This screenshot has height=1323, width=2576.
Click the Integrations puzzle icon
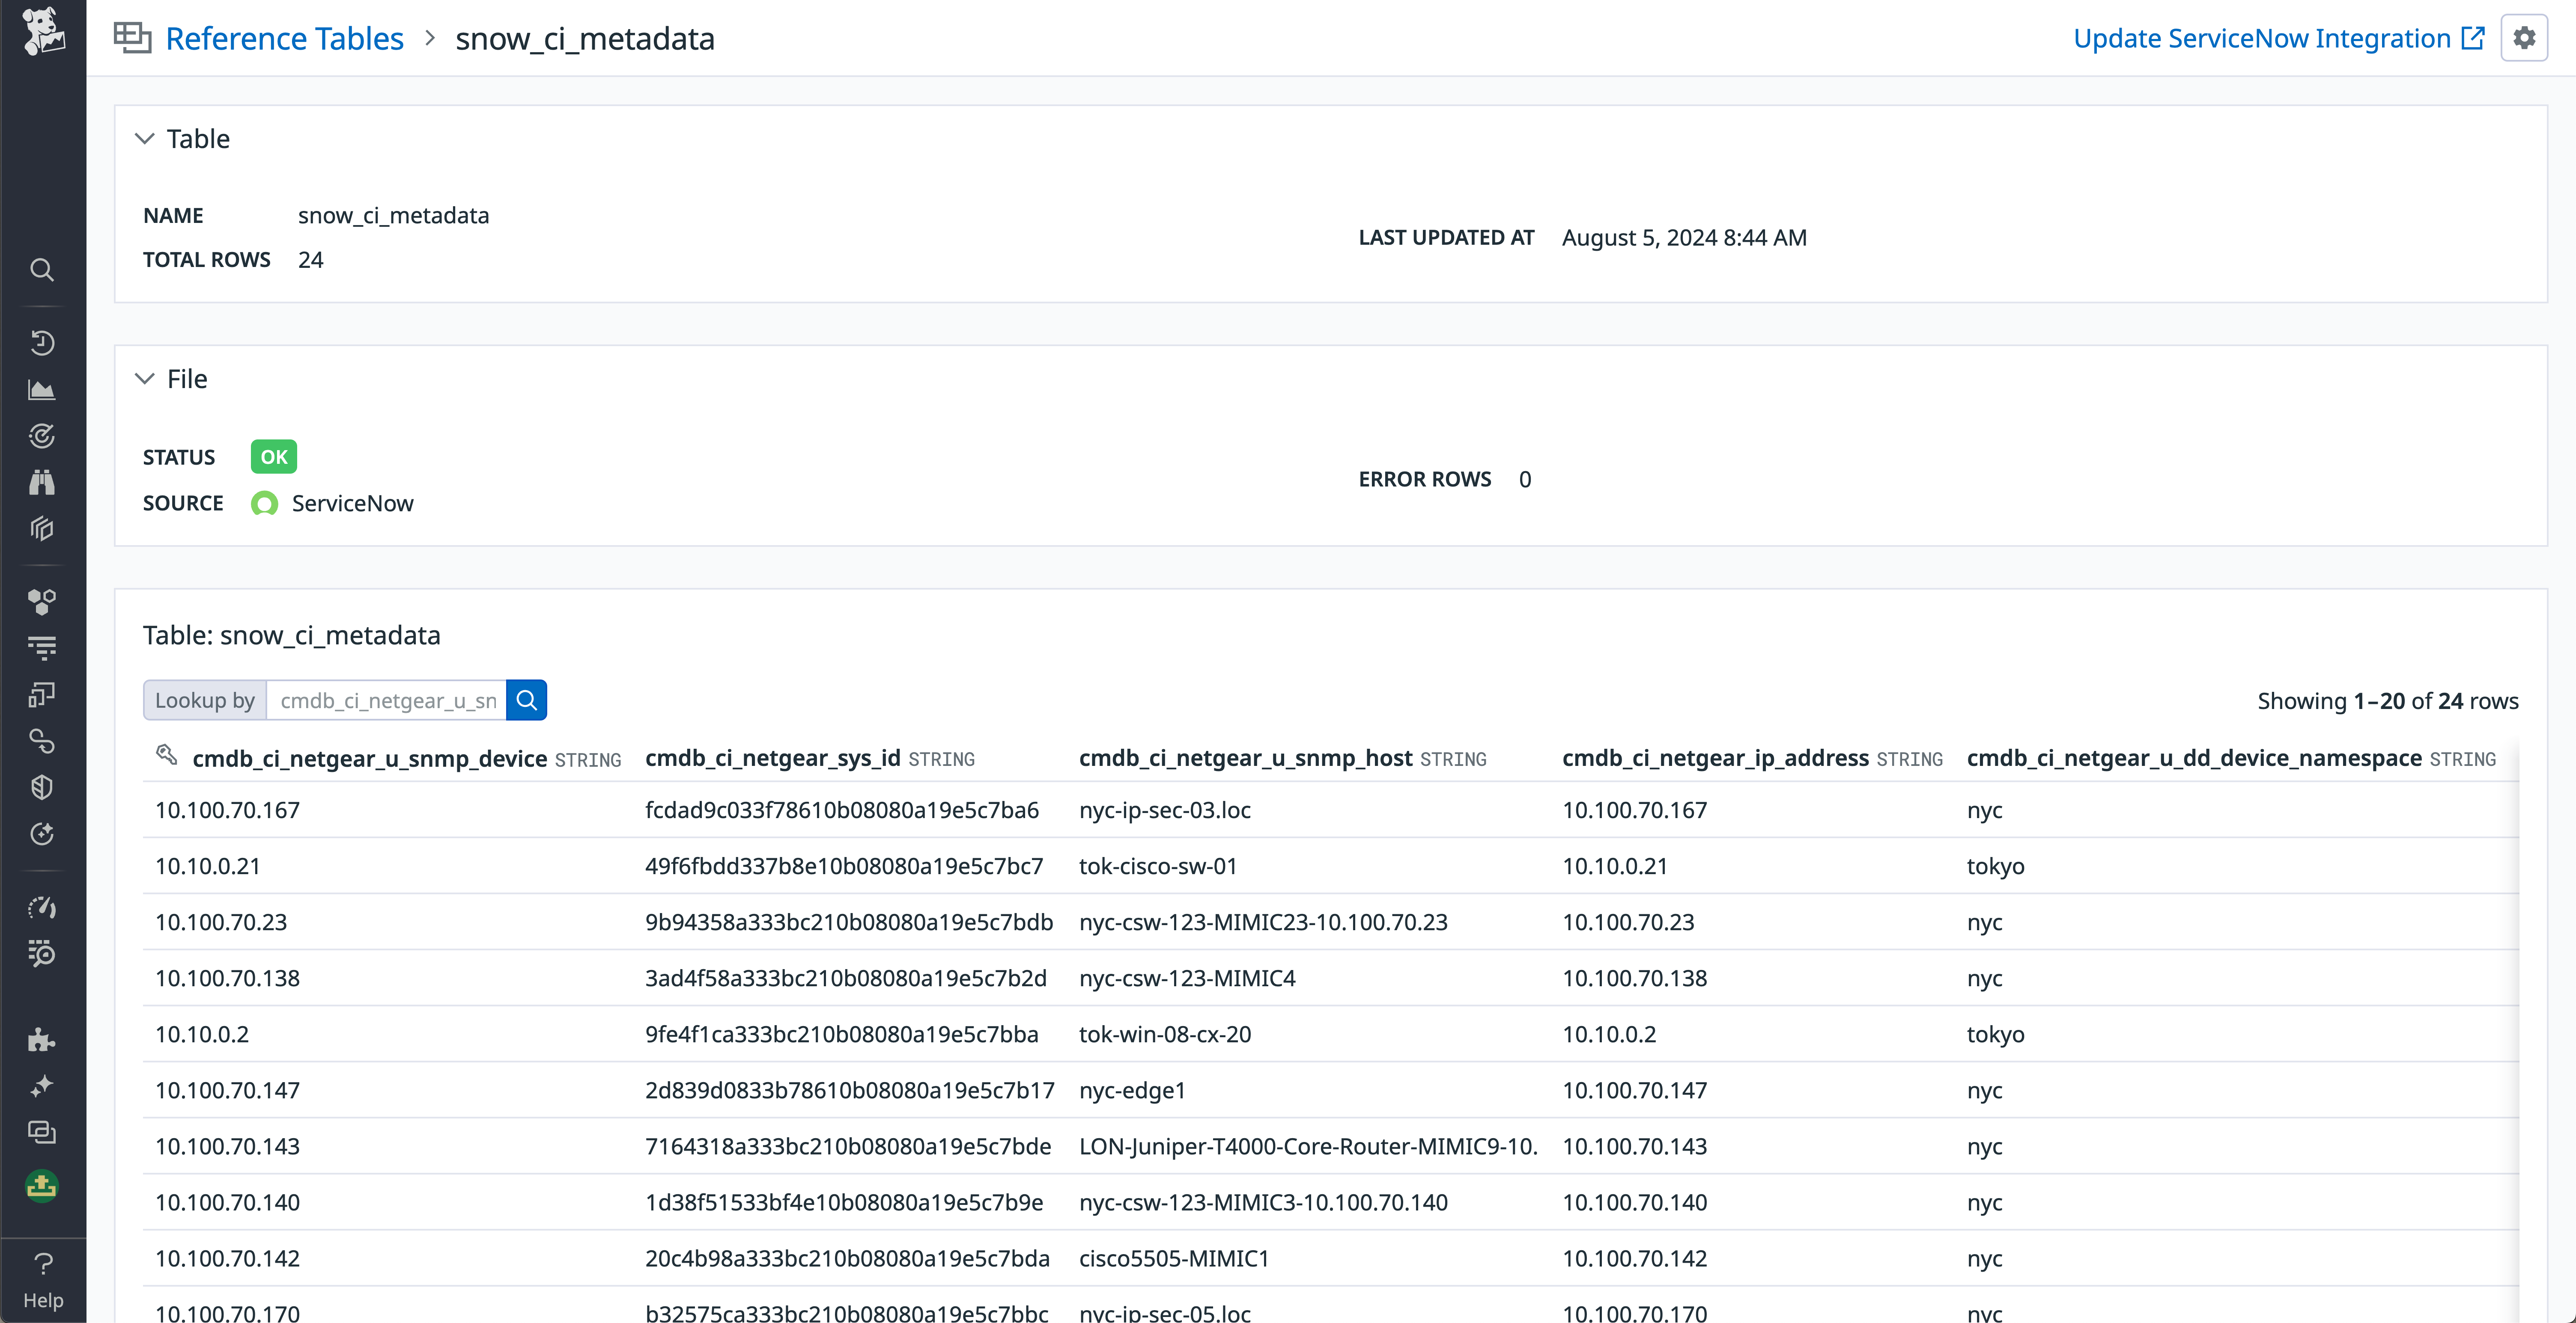click(x=42, y=1040)
